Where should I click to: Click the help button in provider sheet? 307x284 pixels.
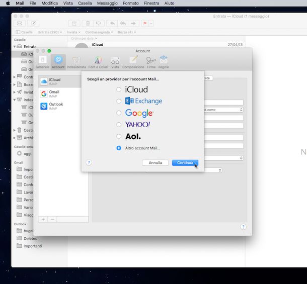click(x=89, y=162)
